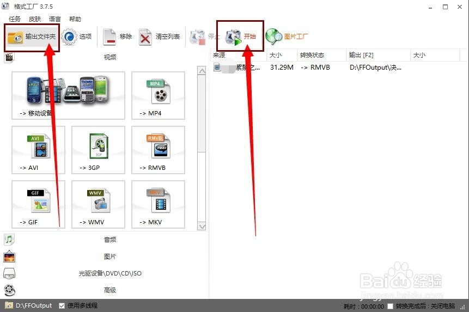Click the 31.29M size cell

point(282,68)
